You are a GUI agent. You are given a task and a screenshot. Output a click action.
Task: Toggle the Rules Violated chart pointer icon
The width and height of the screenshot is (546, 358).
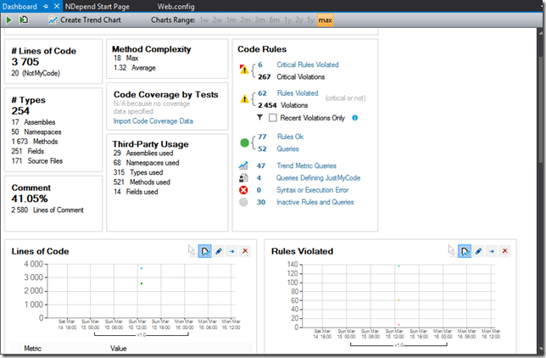coord(452,251)
